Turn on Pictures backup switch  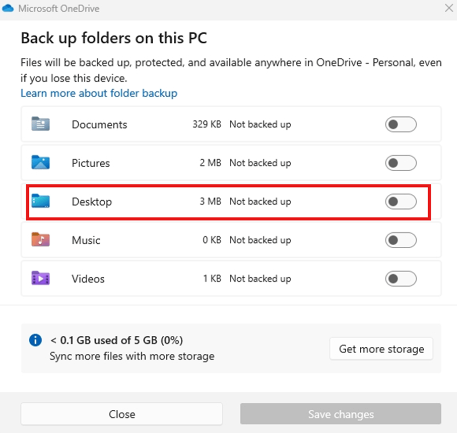[401, 163]
